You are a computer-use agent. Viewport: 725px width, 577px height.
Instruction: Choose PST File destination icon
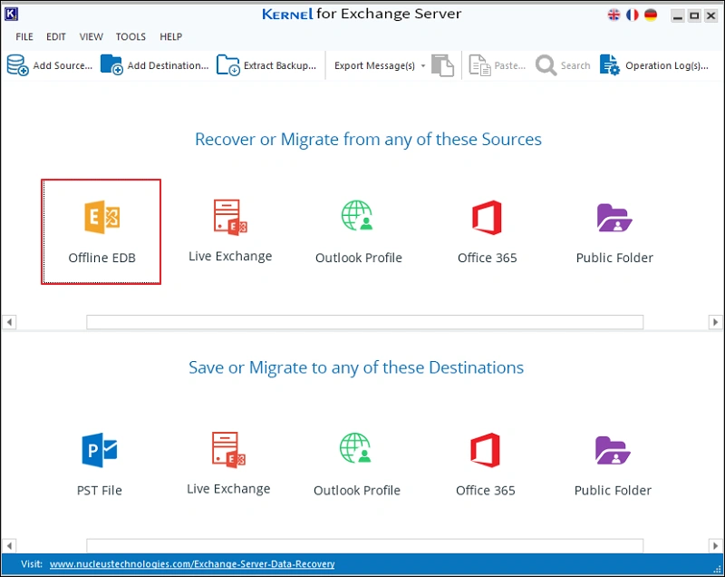pyautogui.click(x=100, y=450)
